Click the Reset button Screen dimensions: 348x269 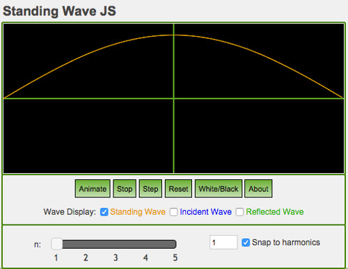178,188
